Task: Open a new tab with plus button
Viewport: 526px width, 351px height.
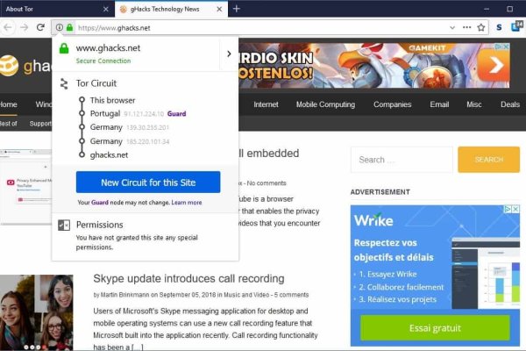Action: [237, 8]
